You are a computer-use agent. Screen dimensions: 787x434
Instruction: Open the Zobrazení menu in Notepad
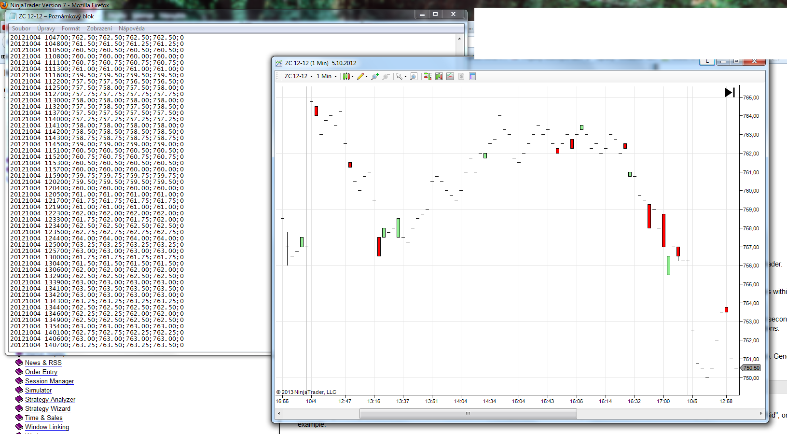point(99,28)
